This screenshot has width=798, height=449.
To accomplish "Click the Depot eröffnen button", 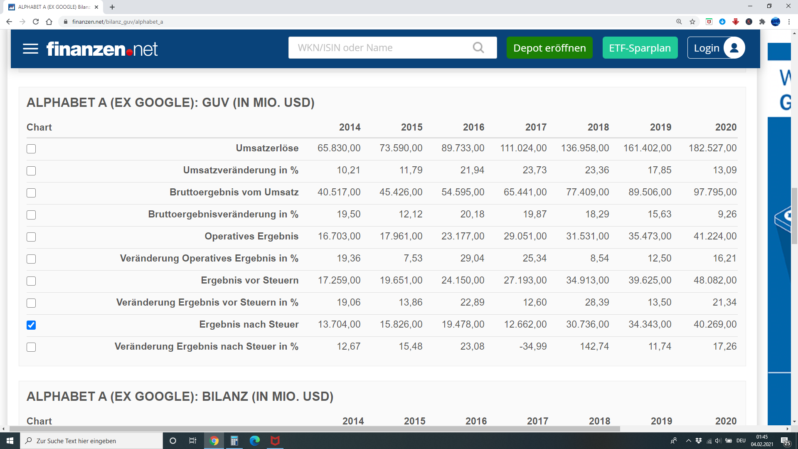I will point(549,48).
